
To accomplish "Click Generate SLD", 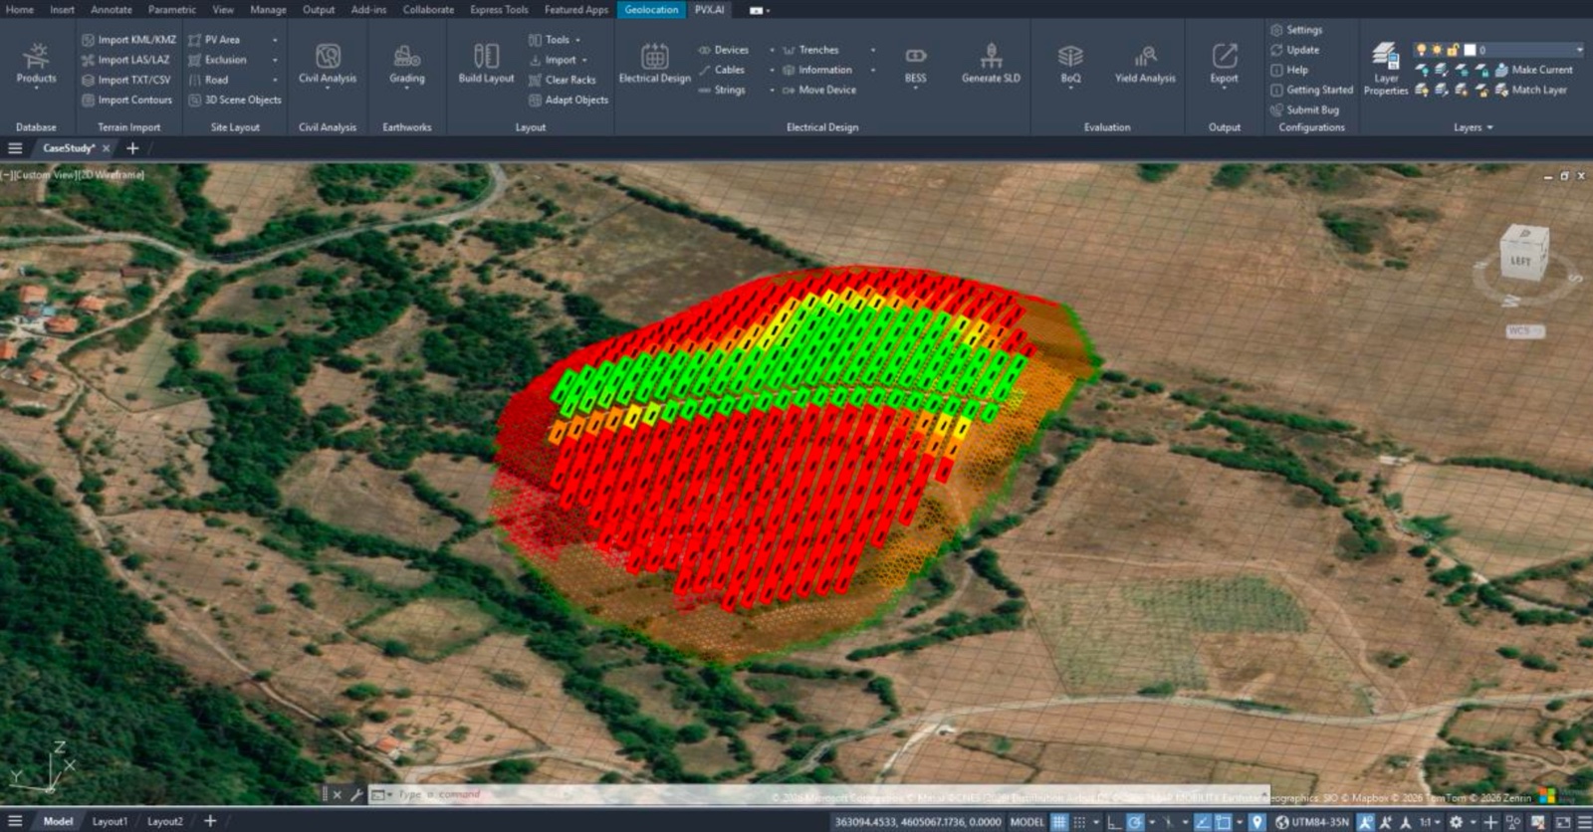I will point(991,63).
